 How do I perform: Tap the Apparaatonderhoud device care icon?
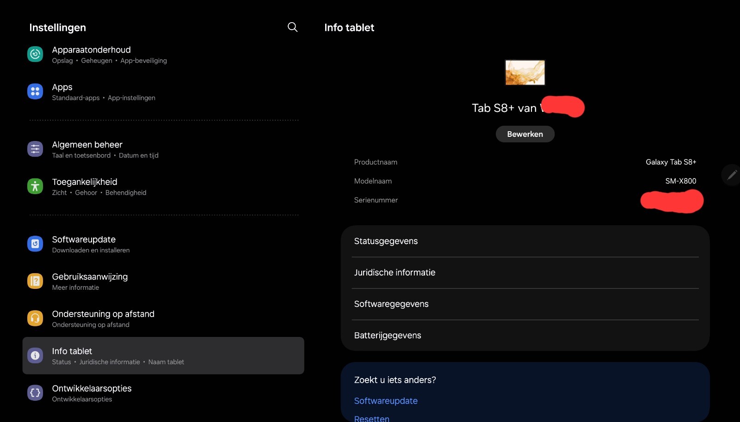35,54
